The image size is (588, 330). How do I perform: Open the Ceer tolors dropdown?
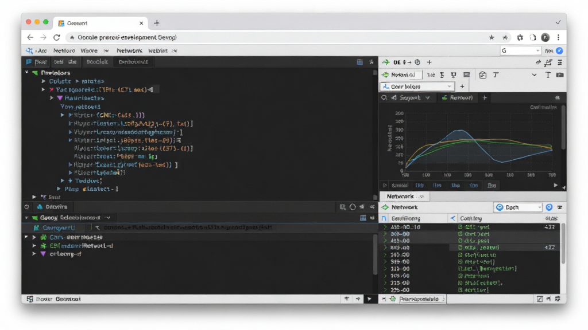(417, 87)
